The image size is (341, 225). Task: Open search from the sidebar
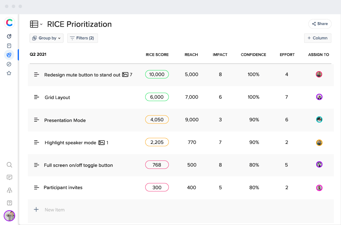[x=9, y=165]
